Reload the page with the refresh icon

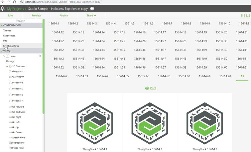coord(14,2)
